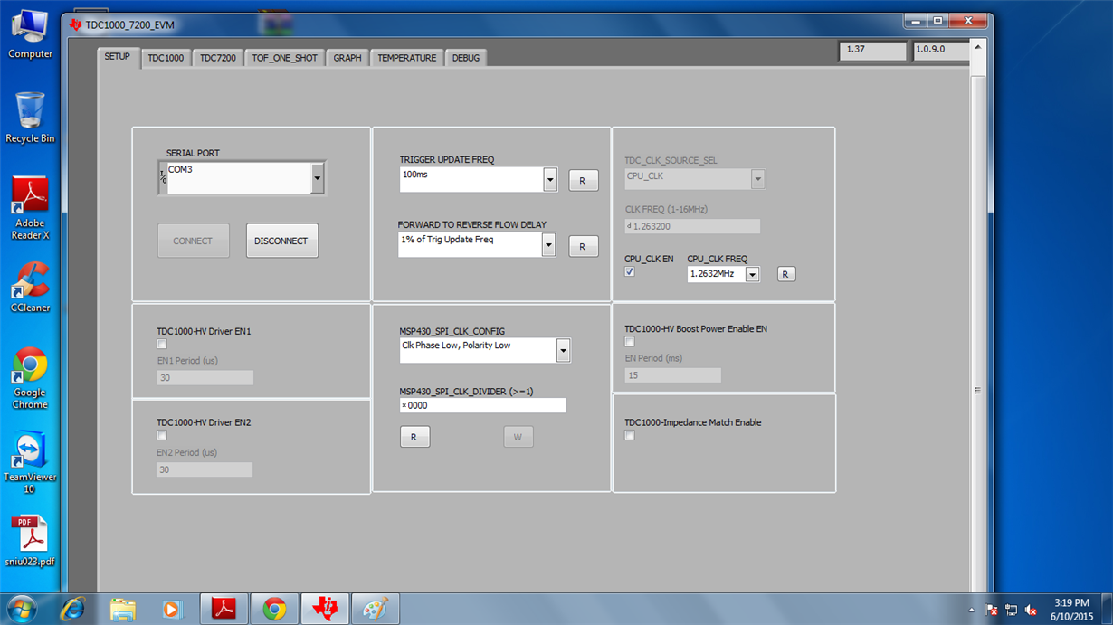Screen dimensions: 1113x625
Task: Open File Explorer from the taskbar
Action: tap(123, 610)
